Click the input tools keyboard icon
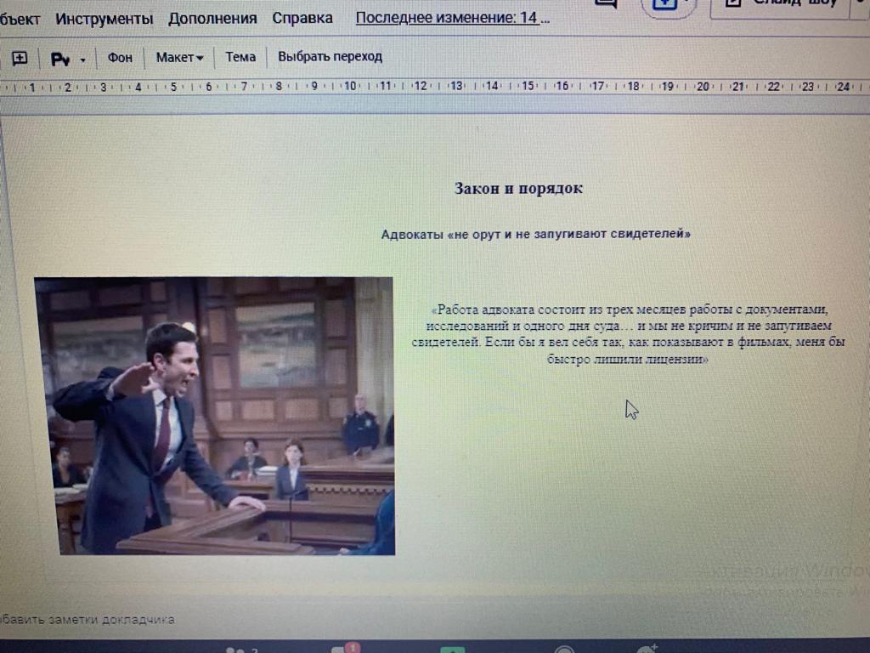Screen dimensions: 870x653 pyautogui.click(x=59, y=60)
